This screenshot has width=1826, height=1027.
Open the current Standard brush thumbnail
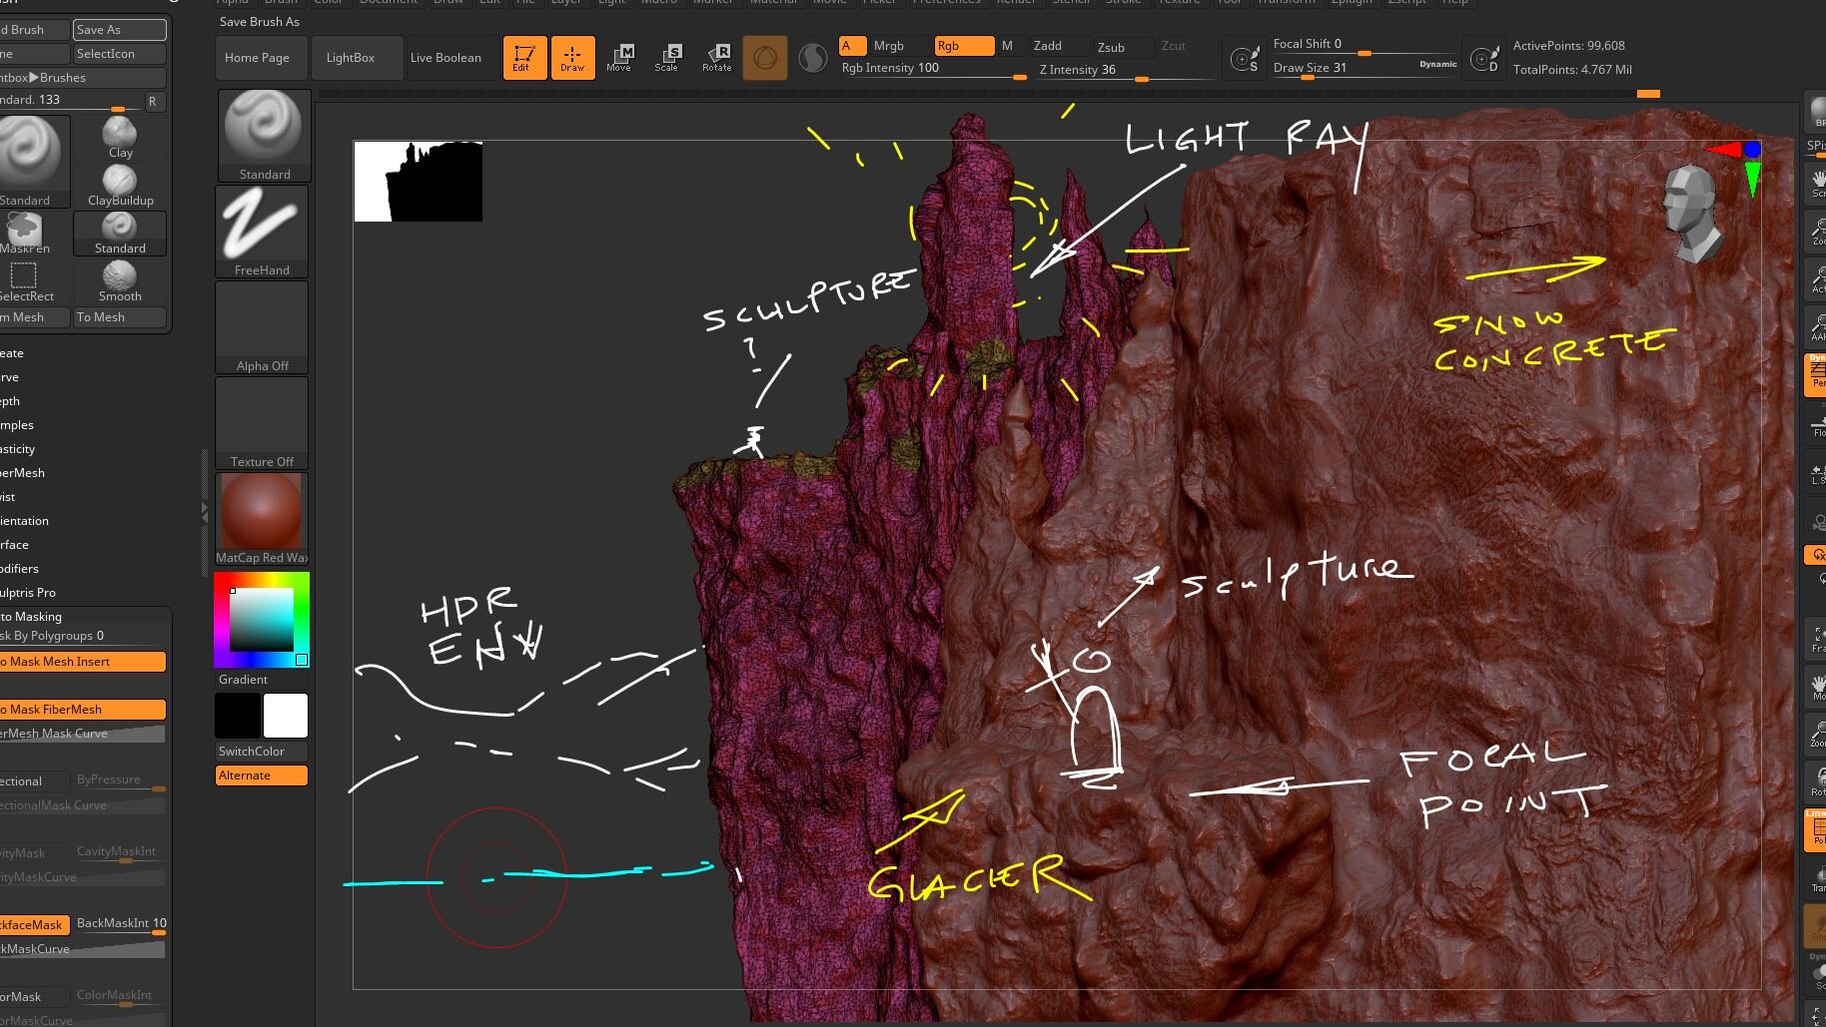pos(264,136)
